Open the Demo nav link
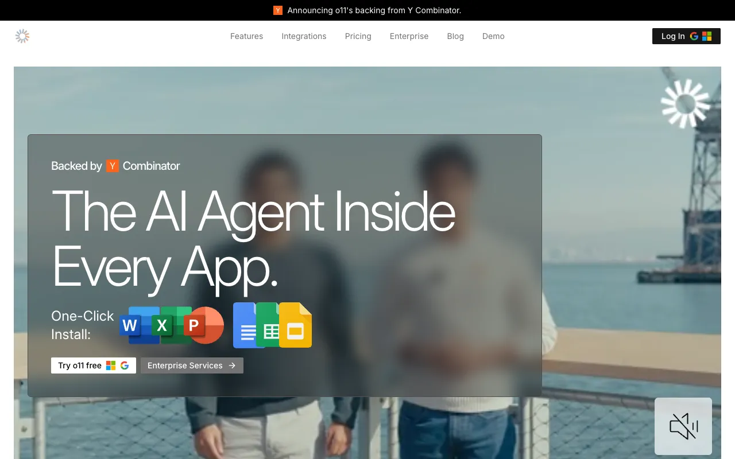The image size is (735, 459). coord(493,36)
